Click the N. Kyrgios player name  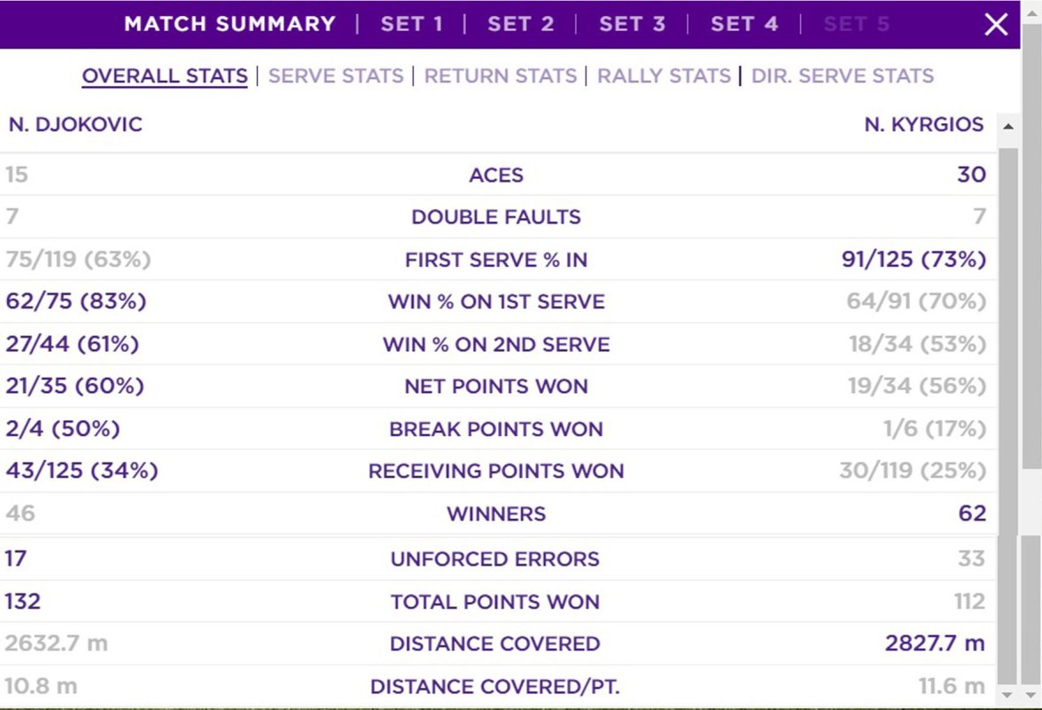coord(923,125)
